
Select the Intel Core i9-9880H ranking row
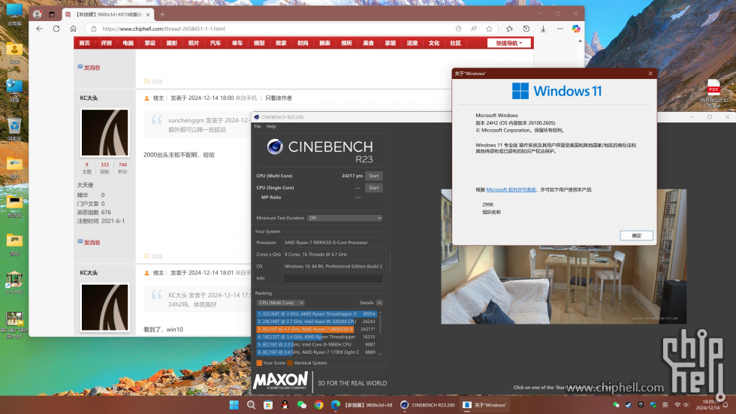(x=316, y=344)
